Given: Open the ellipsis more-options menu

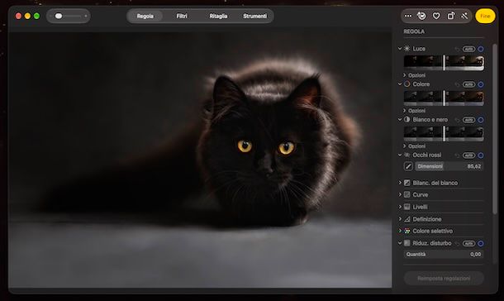Looking at the screenshot, I should [408, 16].
